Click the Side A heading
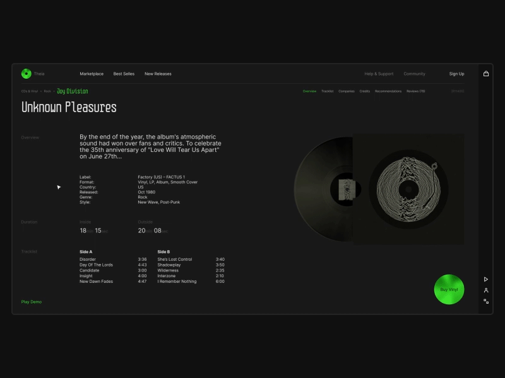The width and height of the screenshot is (505, 378). pyautogui.click(x=86, y=251)
